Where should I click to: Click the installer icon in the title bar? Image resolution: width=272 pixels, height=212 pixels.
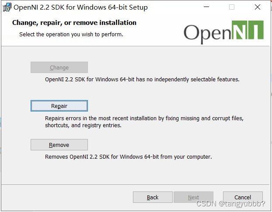tap(7, 7)
